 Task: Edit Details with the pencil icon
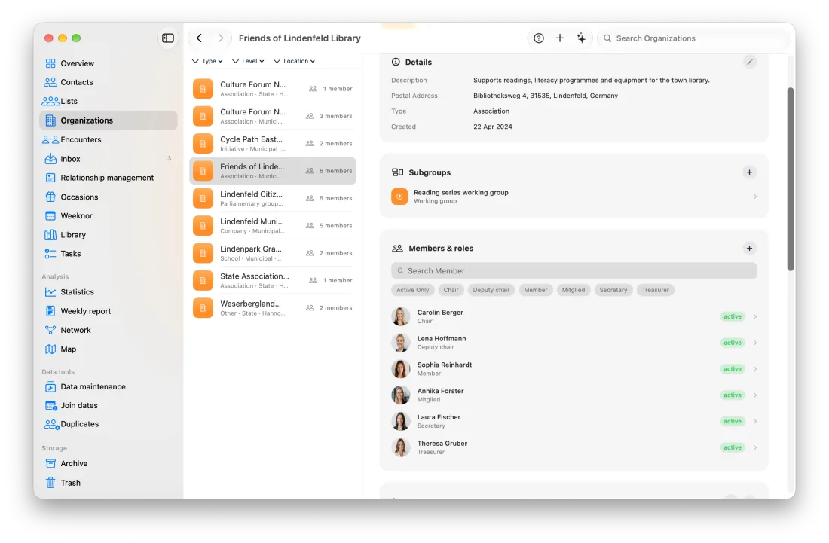(749, 62)
